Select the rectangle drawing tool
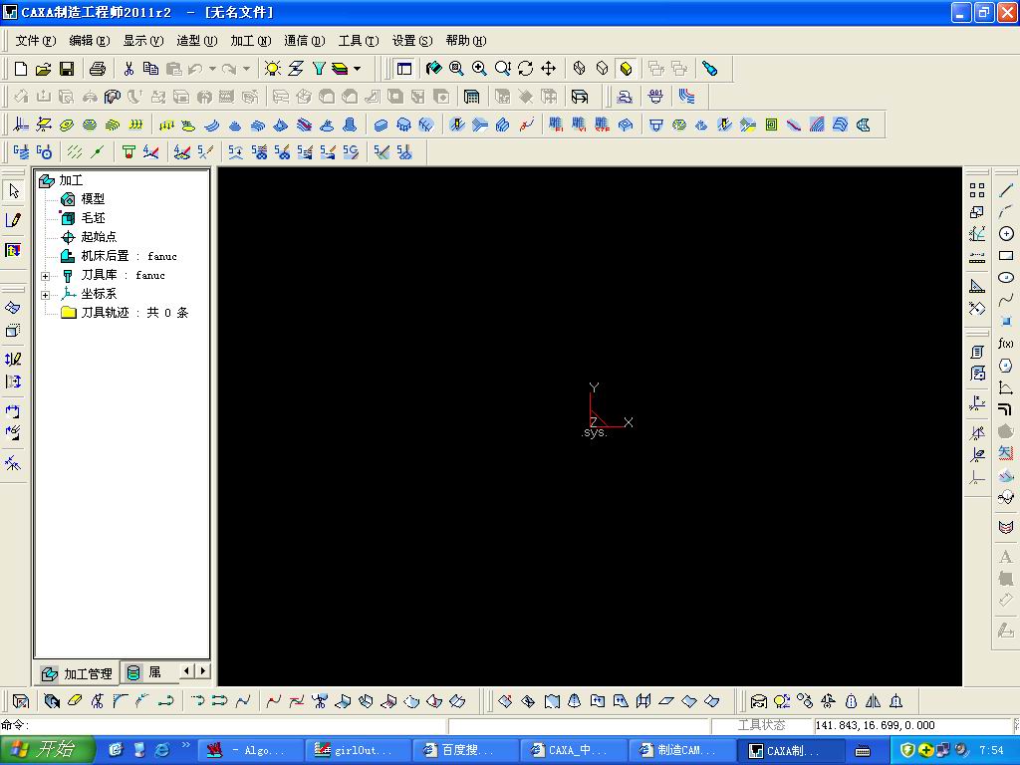Viewport: 1020px width, 765px height. pos(1005,256)
